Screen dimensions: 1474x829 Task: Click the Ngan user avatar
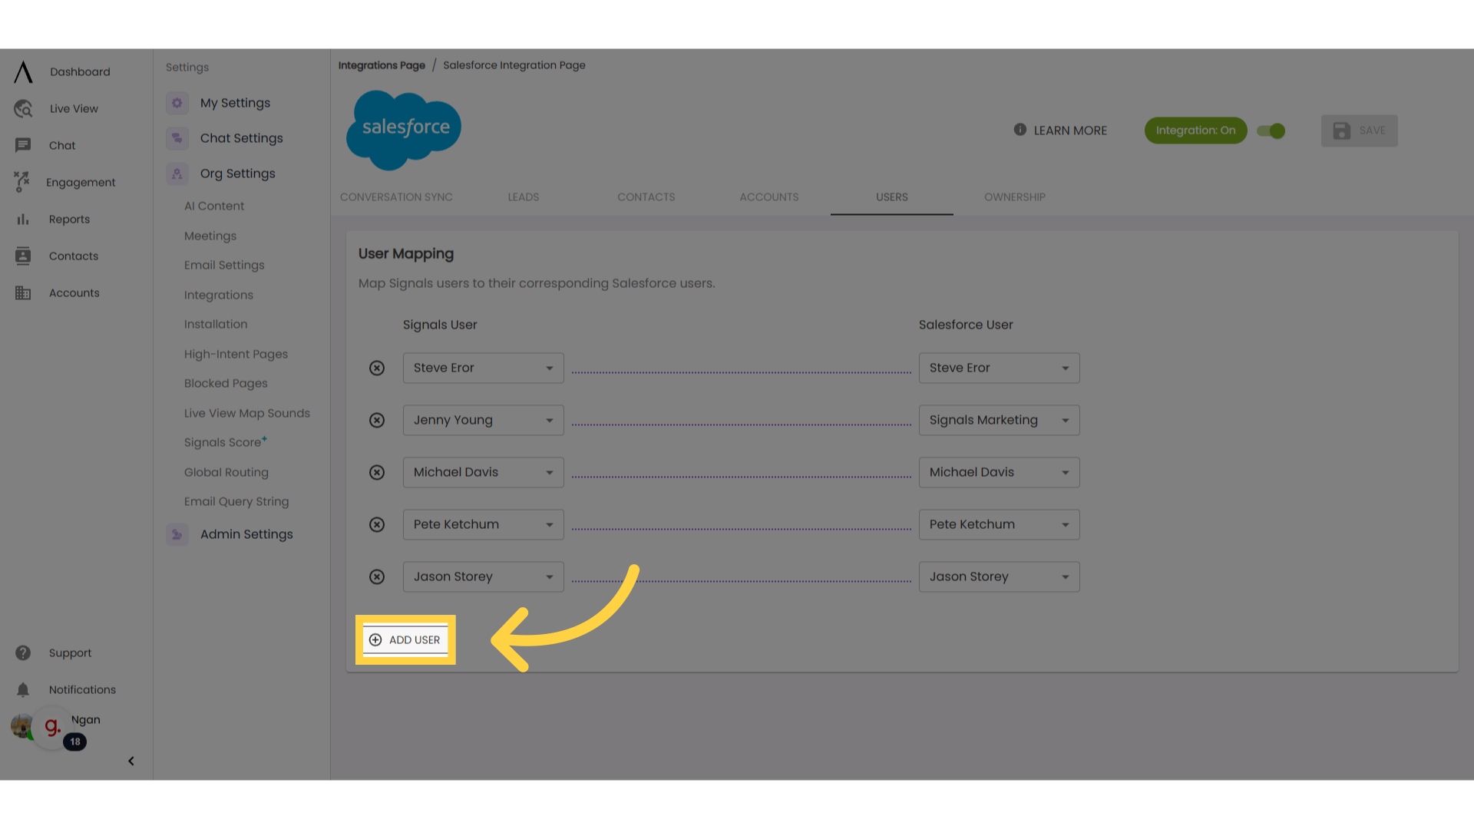point(21,726)
